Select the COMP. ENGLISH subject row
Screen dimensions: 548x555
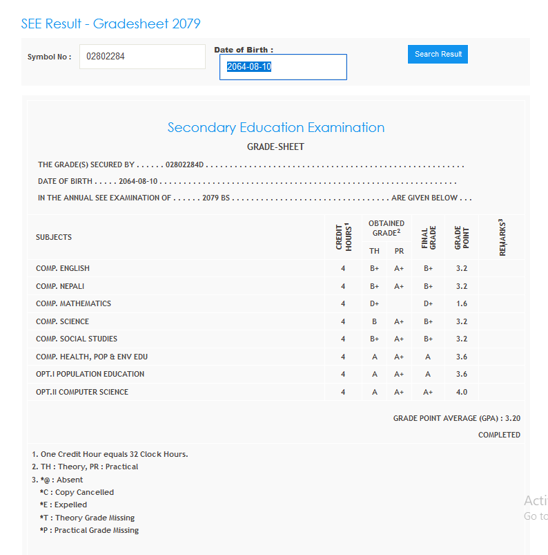pyautogui.click(x=63, y=268)
